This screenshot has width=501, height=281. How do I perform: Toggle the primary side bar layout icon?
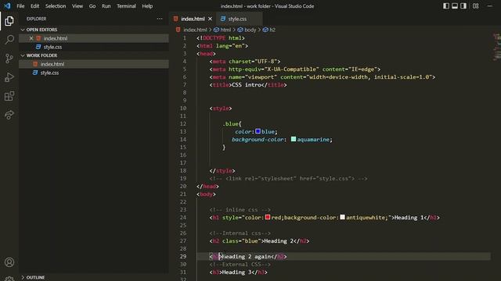446,5
